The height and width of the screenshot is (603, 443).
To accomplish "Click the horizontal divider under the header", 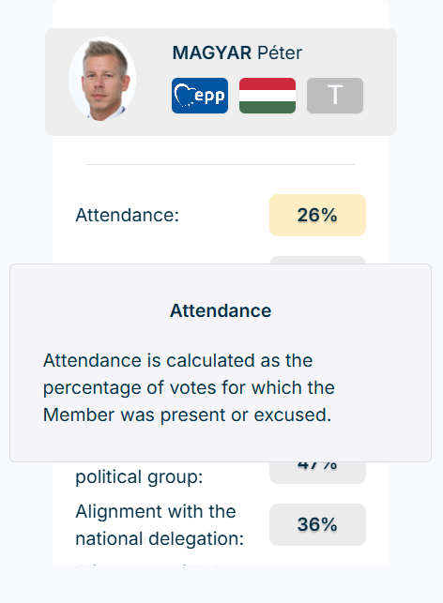I will point(221,165).
